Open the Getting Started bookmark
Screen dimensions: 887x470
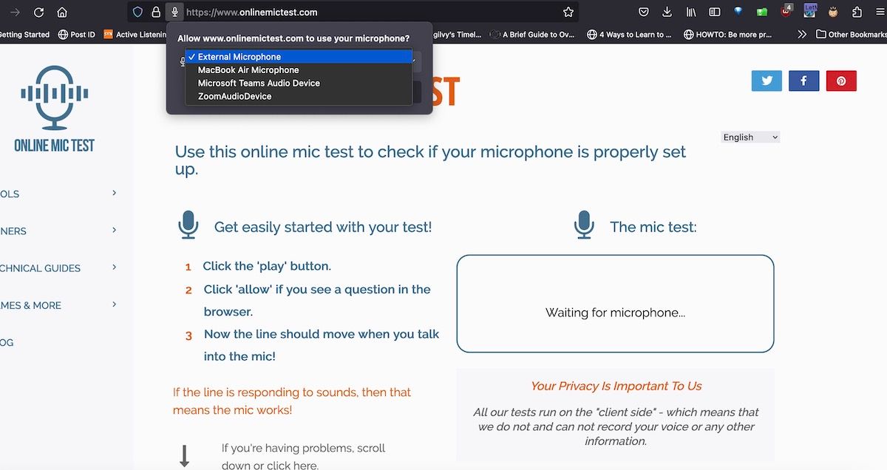25,35
